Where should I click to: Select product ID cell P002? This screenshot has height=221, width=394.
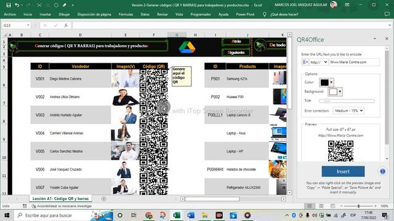tap(215, 97)
